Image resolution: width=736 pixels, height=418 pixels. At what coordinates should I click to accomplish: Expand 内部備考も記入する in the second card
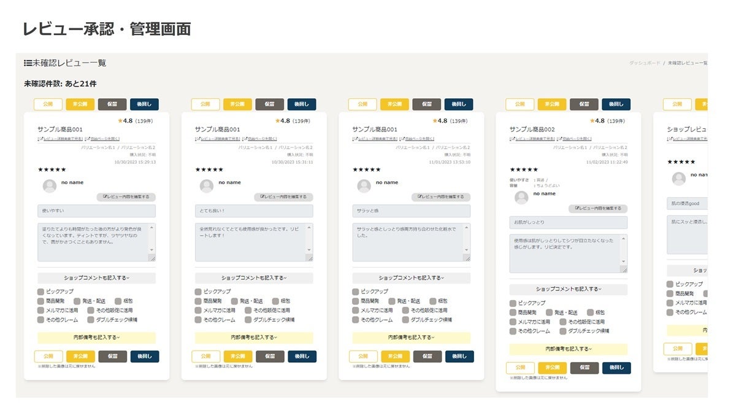254,338
